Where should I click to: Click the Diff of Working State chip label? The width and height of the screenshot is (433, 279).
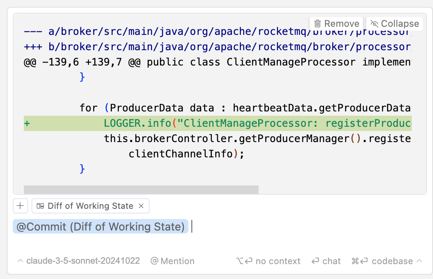[90, 206]
